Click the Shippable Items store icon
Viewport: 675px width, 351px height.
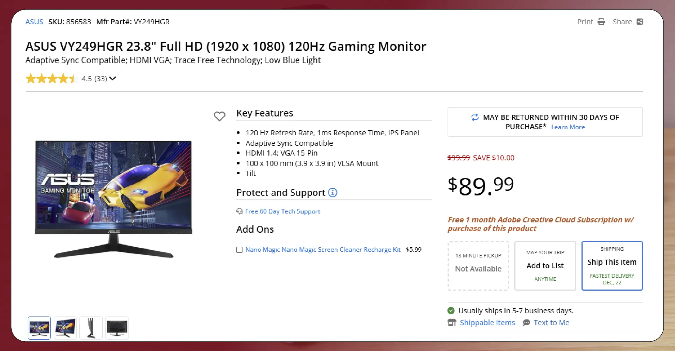coord(452,322)
